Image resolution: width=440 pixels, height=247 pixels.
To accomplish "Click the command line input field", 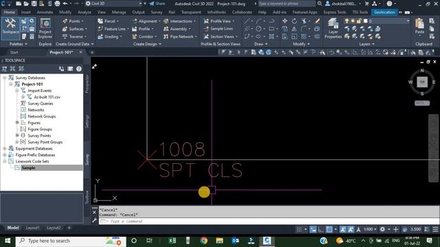I will pos(269,221).
